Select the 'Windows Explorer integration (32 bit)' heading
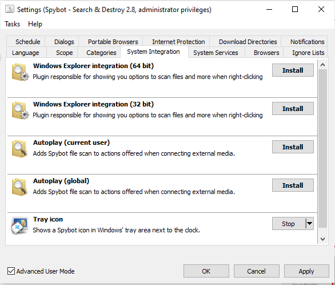This screenshot has height=285, width=335. [93, 104]
